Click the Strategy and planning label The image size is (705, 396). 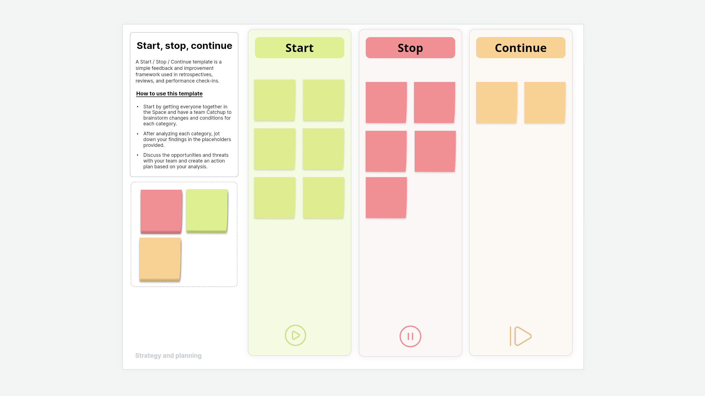click(x=168, y=356)
